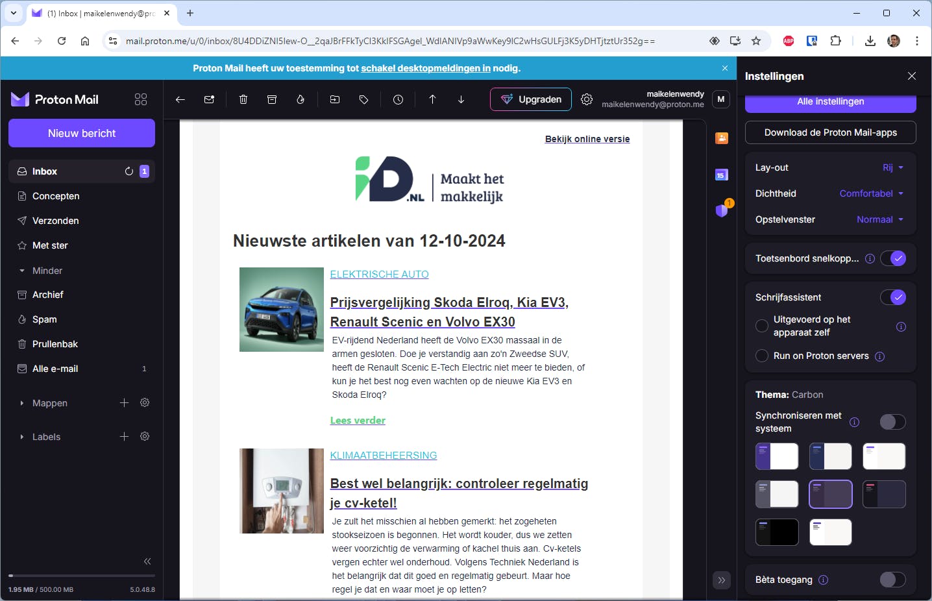Open Alle instellingen button
This screenshot has width=932, height=601.
coord(831,103)
